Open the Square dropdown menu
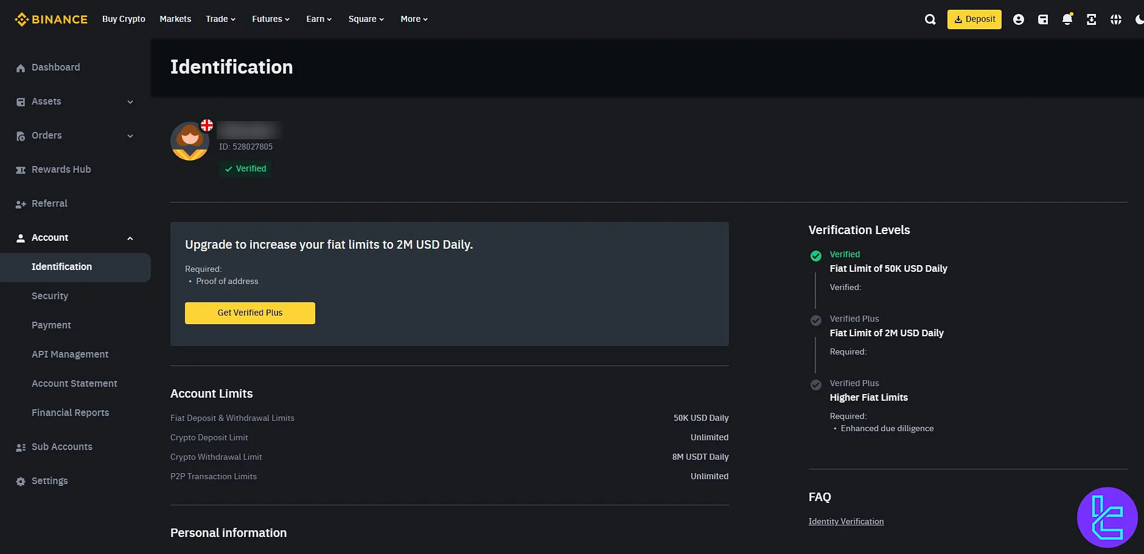The image size is (1144, 554). pos(366,19)
